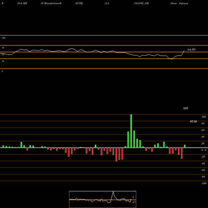The image size is (208, 208).
Task: Click the RSI value 54.09 label
Action: [191, 50]
